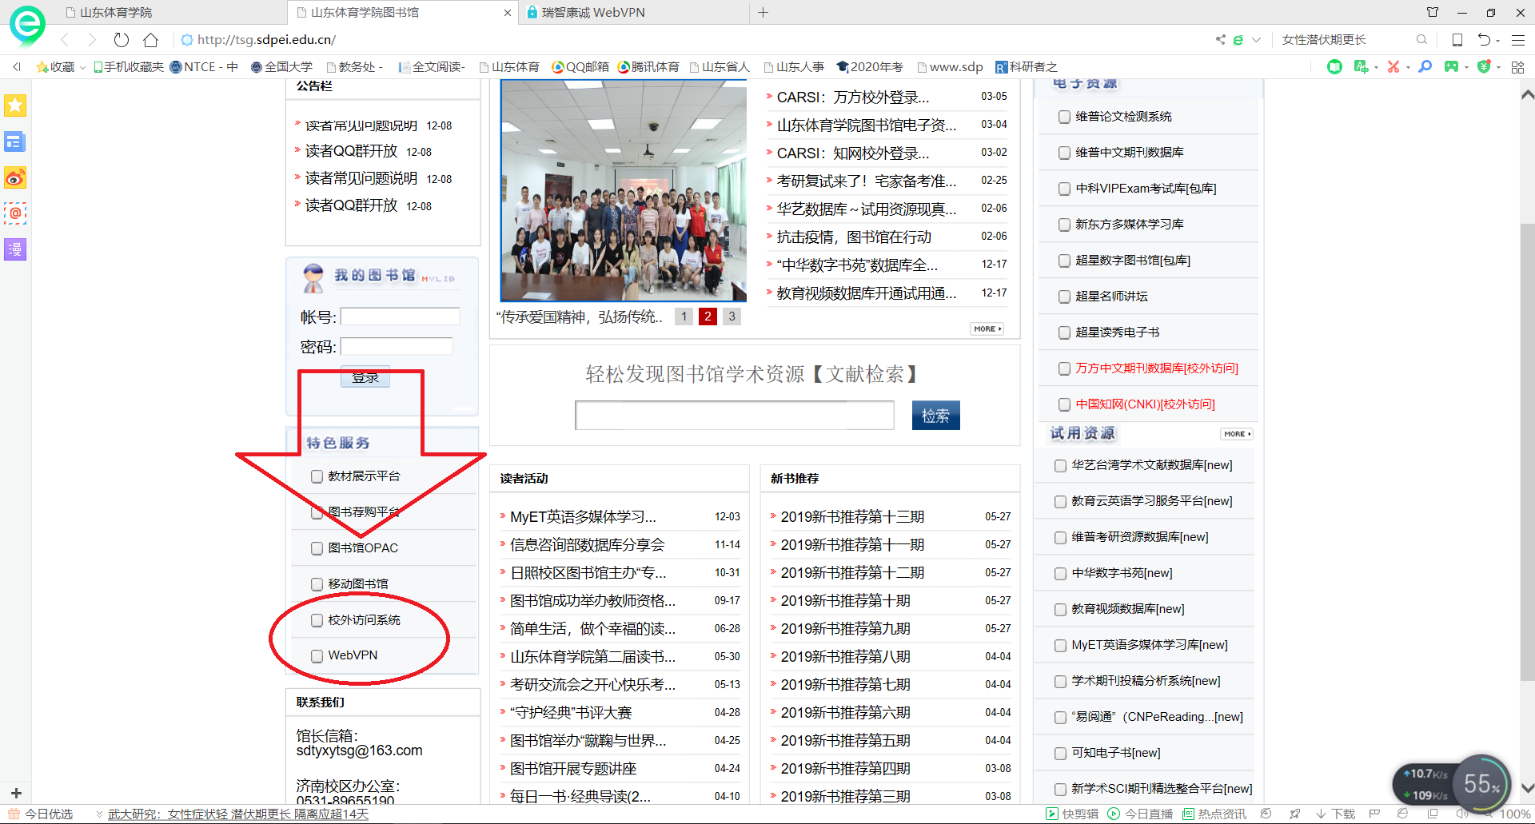1535x824 pixels.
Task: Open the Weibo sidebar icon
Action: click(15, 177)
